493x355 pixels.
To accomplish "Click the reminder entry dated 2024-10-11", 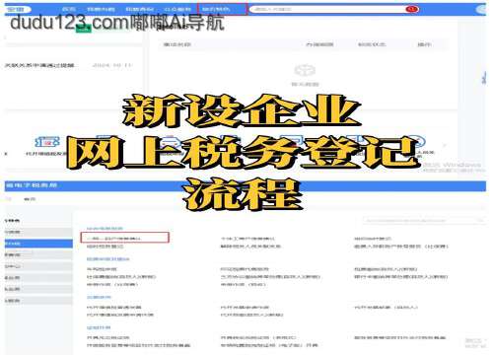I will [69, 65].
